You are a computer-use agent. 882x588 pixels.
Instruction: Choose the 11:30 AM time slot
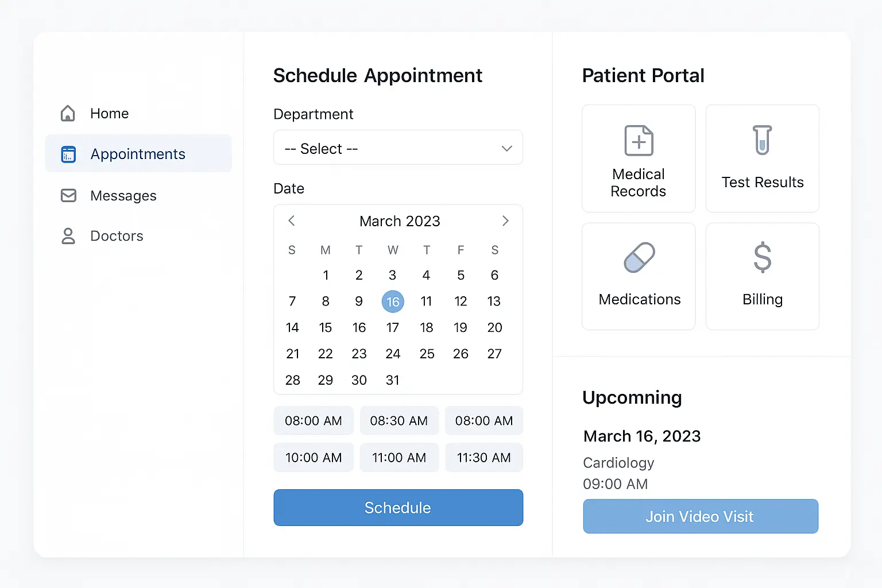[x=483, y=457]
